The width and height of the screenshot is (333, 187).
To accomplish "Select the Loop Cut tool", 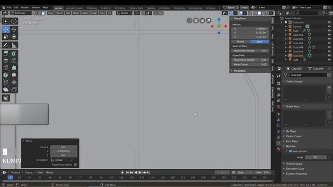I will click(x=14, y=61).
